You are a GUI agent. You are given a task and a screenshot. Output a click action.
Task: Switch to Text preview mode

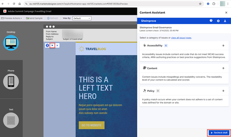pos(11,120)
